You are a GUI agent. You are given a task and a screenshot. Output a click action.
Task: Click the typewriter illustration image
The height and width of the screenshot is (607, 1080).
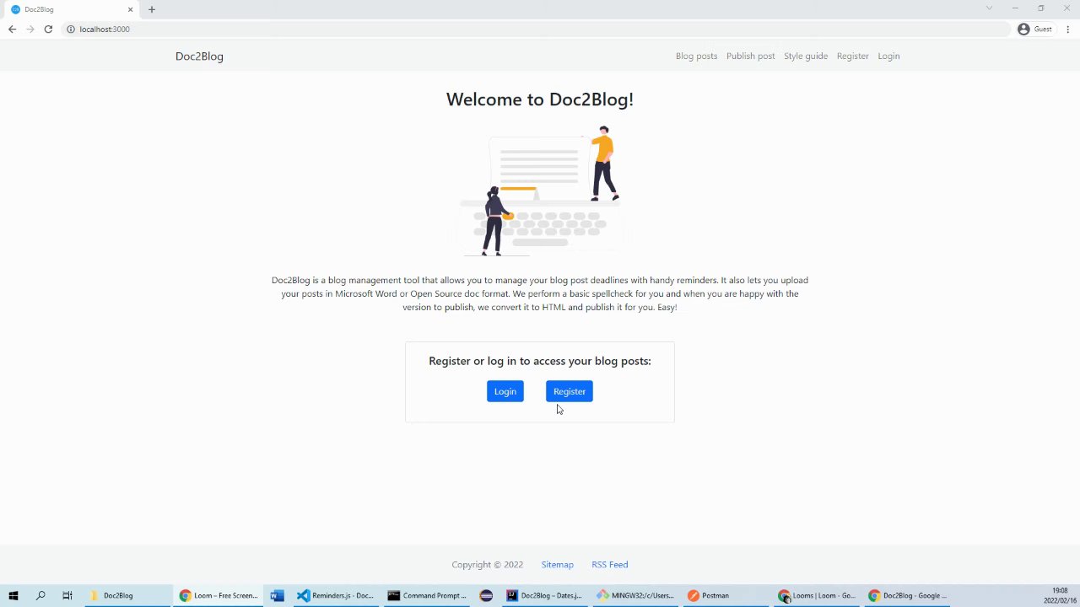tap(540, 191)
